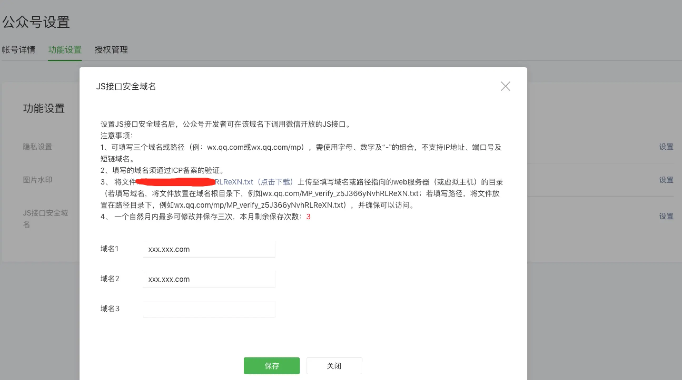Click the 域名3 field label
682x380 pixels.
[x=110, y=308]
